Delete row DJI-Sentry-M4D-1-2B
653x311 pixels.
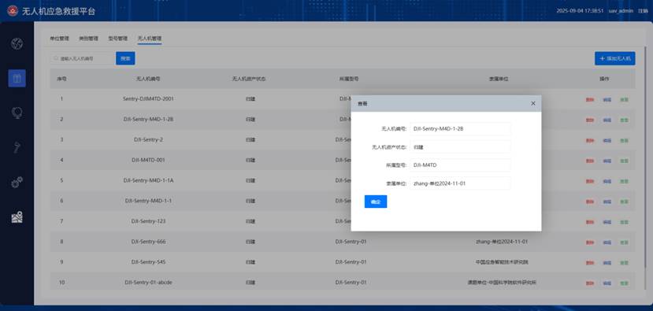pos(590,120)
